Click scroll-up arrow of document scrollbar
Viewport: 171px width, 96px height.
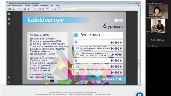pos(139,12)
